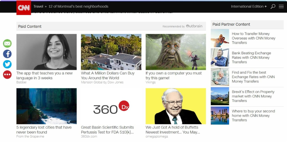
Task: Expand International Edition selector
Action: tap(249, 6)
